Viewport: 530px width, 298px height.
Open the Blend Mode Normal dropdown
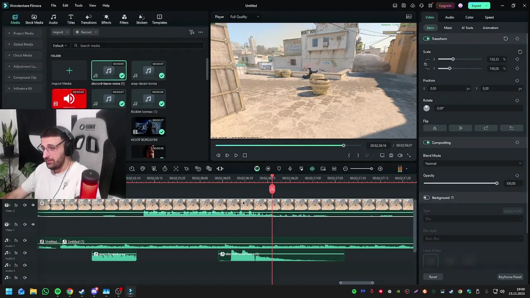(x=473, y=164)
